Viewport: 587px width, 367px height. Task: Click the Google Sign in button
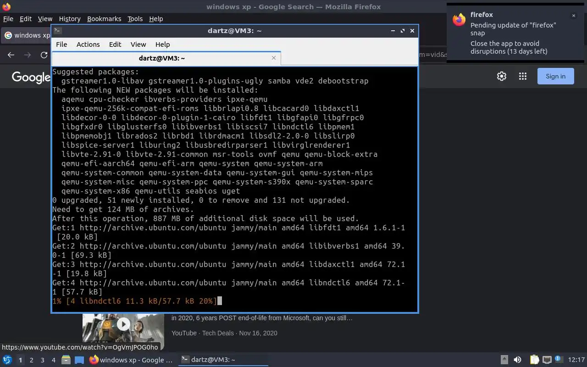tap(555, 76)
